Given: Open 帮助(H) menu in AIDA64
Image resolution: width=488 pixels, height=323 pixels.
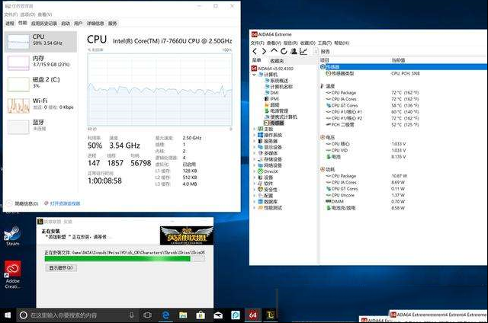Looking at the screenshot, I should (342, 43).
